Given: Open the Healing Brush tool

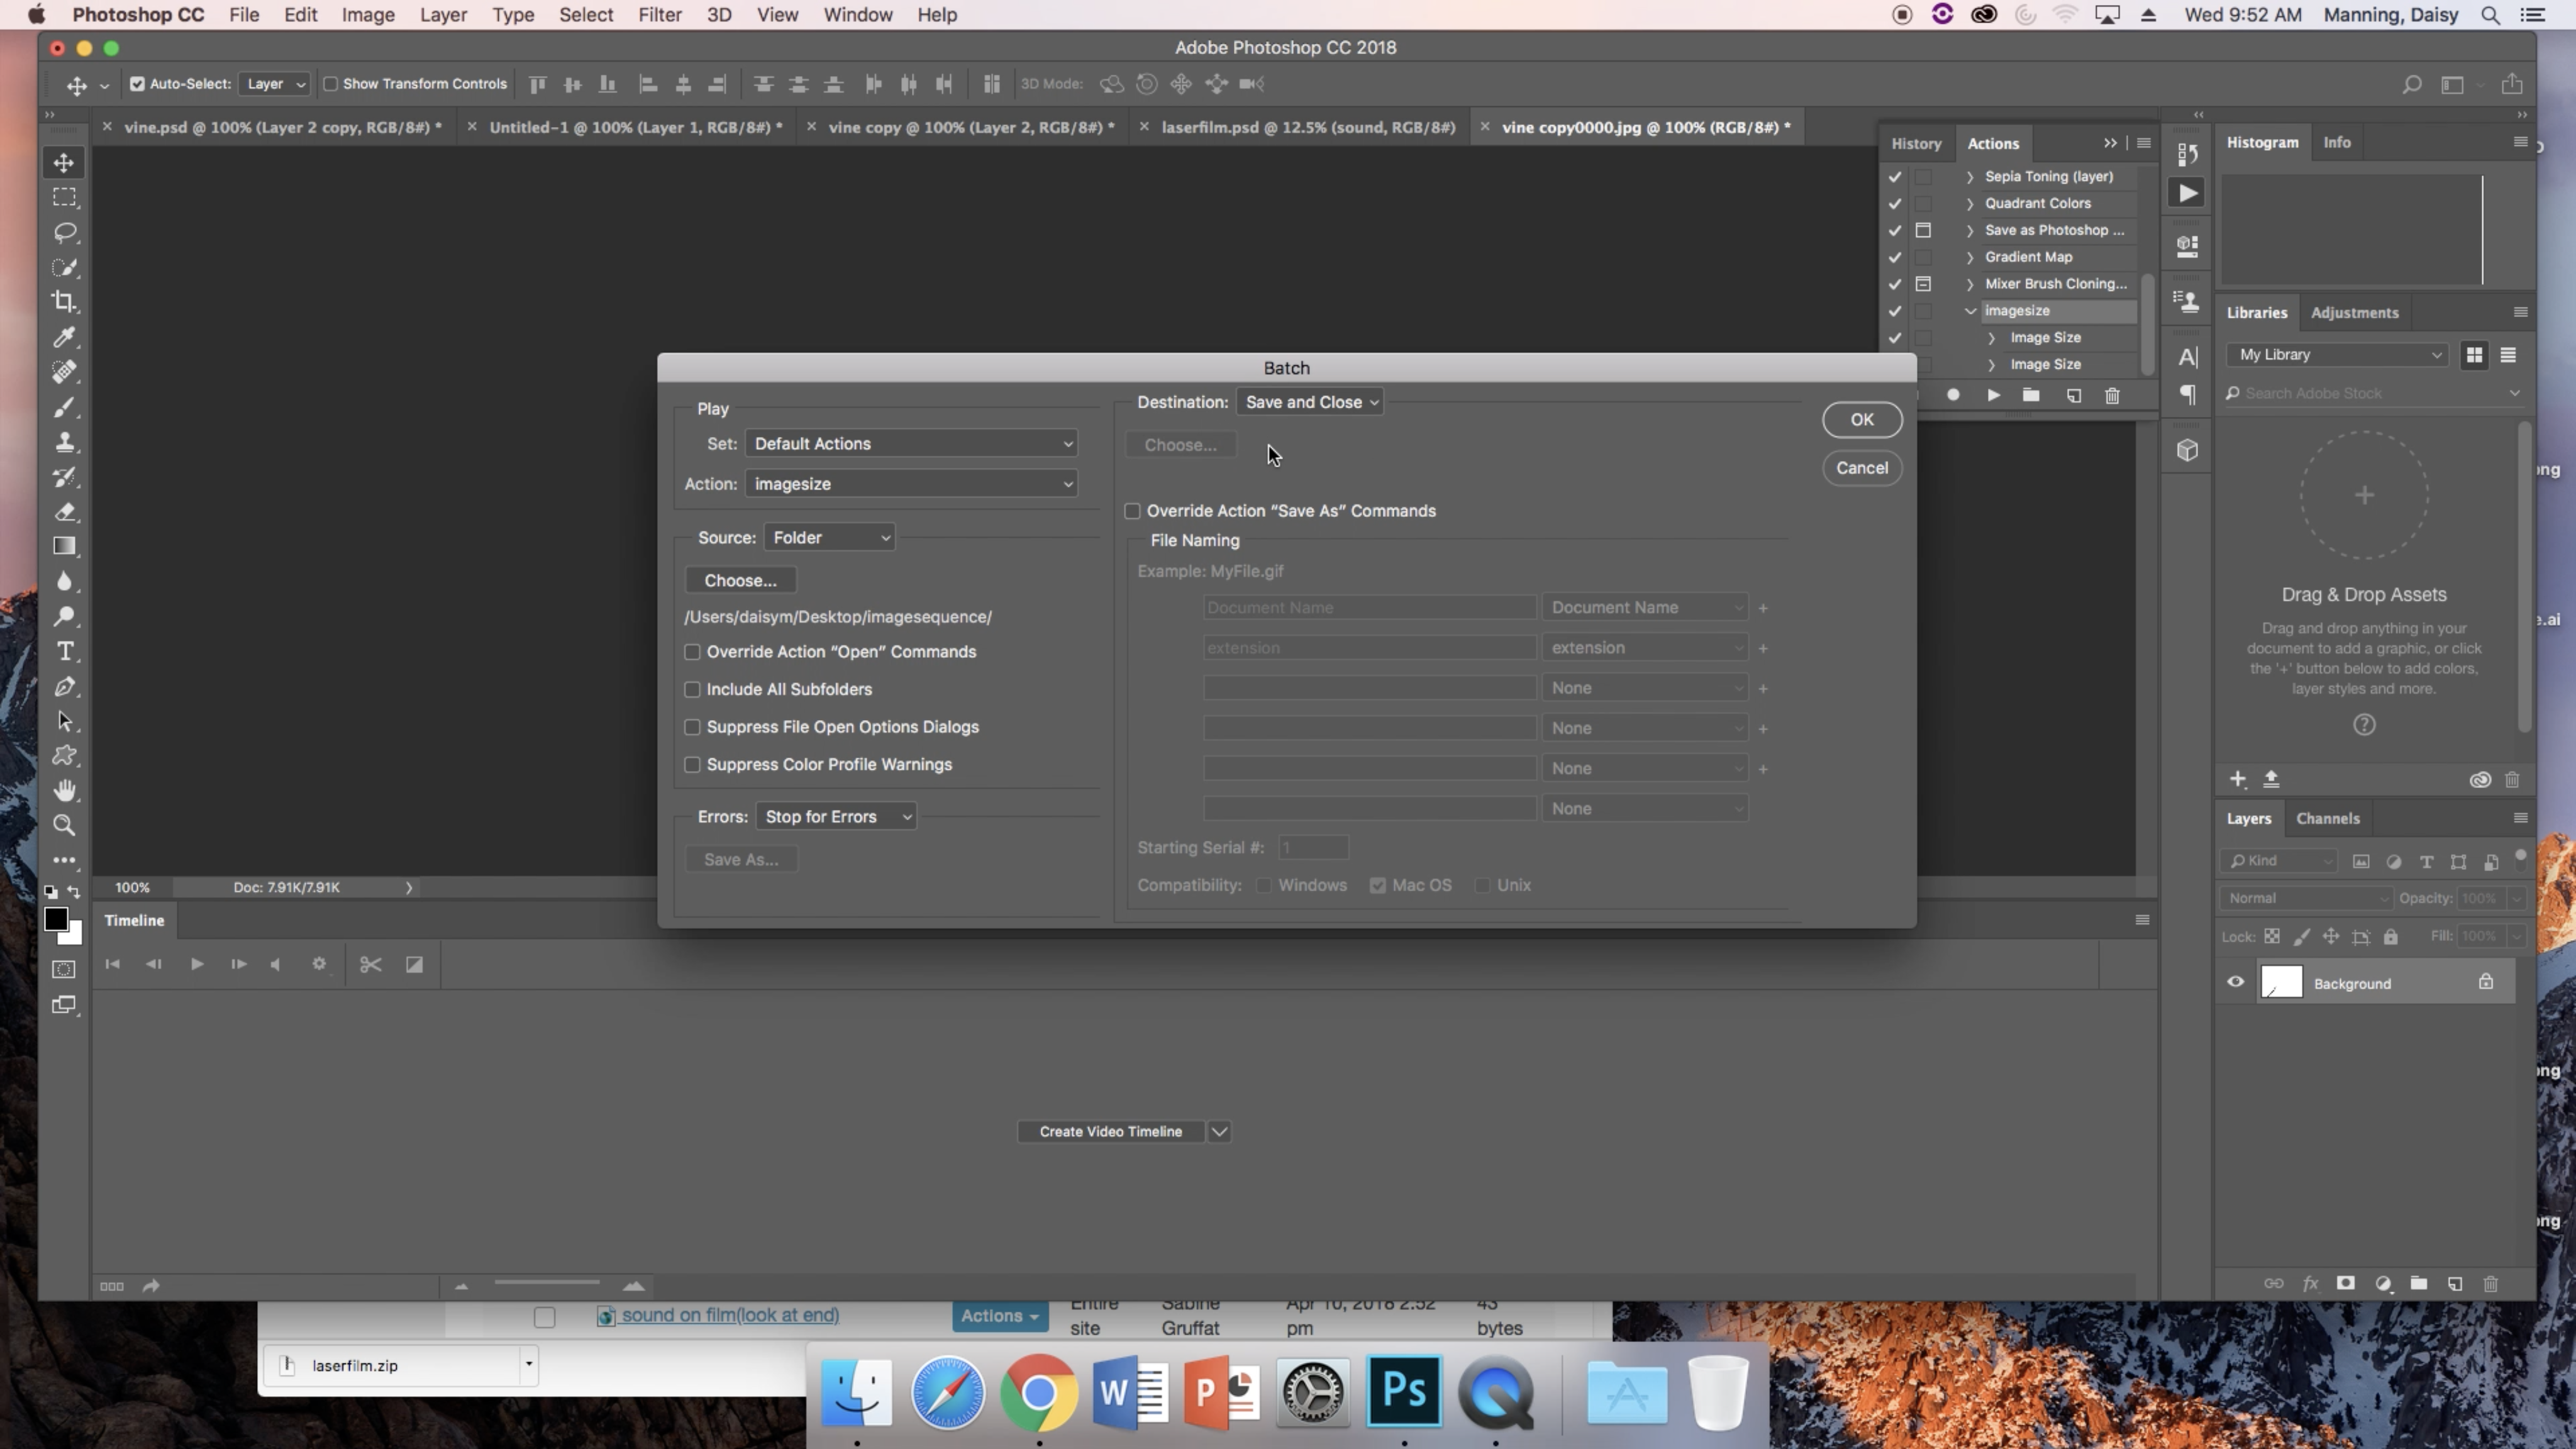Looking at the screenshot, I should 64,371.
